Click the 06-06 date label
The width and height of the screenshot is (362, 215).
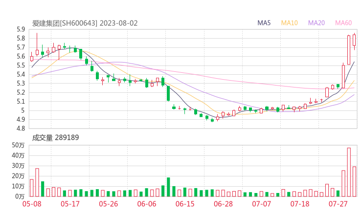click(147, 204)
